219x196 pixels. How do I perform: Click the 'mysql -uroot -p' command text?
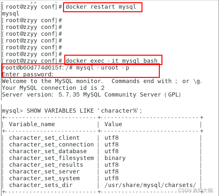pyautogui.click(x=103, y=68)
